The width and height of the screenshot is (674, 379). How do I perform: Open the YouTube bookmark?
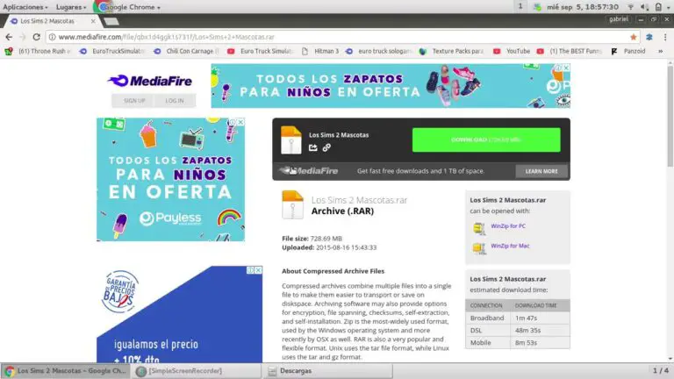(x=512, y=51)
